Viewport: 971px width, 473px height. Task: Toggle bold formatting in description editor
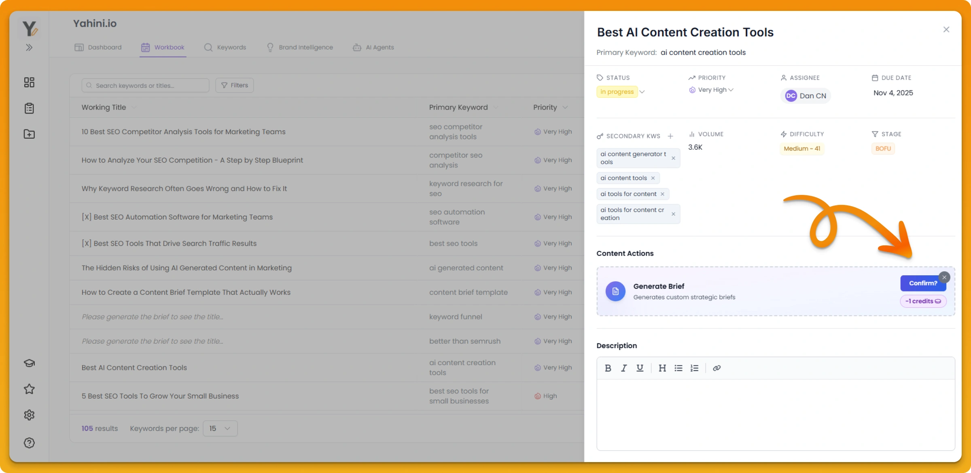(608, 368)
